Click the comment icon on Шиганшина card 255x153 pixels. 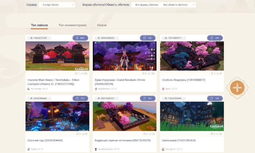(212, 134)
